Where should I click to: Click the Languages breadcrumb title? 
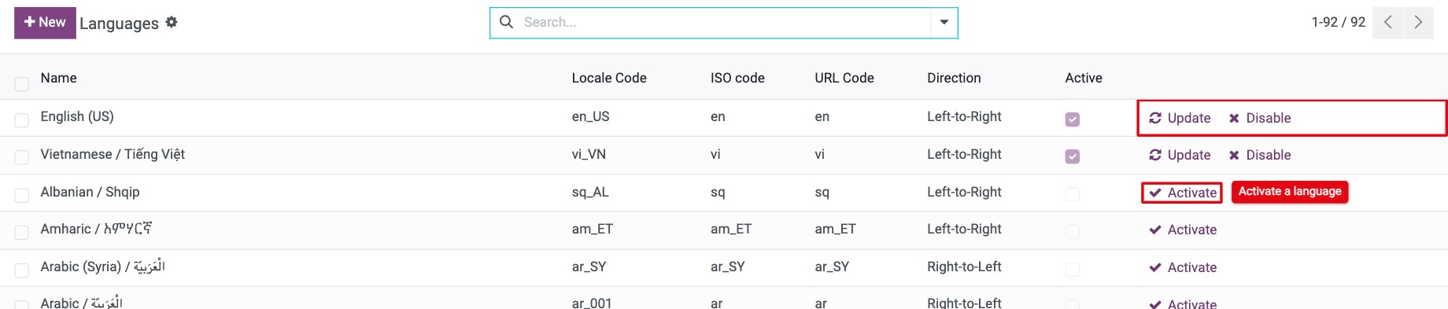point(119,24)
